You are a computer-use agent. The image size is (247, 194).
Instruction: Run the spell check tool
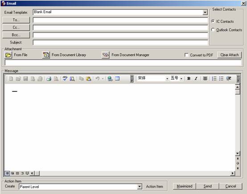pos(65,78)
